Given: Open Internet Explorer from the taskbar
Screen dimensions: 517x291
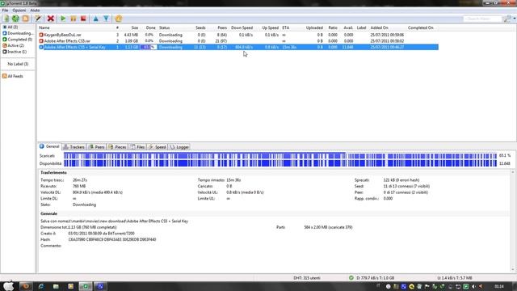Looking at the screenshot, I should point(41,286).
